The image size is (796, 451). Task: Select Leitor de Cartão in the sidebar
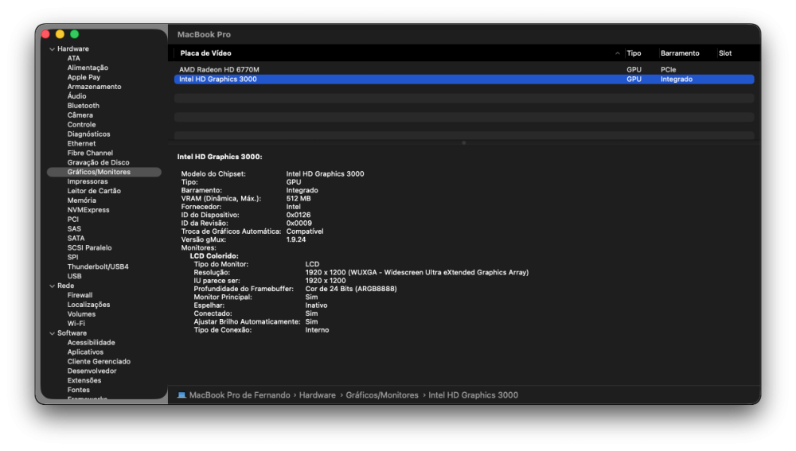pos(94,191)
